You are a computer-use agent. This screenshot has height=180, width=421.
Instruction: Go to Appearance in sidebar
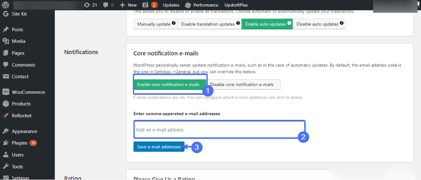[24, 131]
